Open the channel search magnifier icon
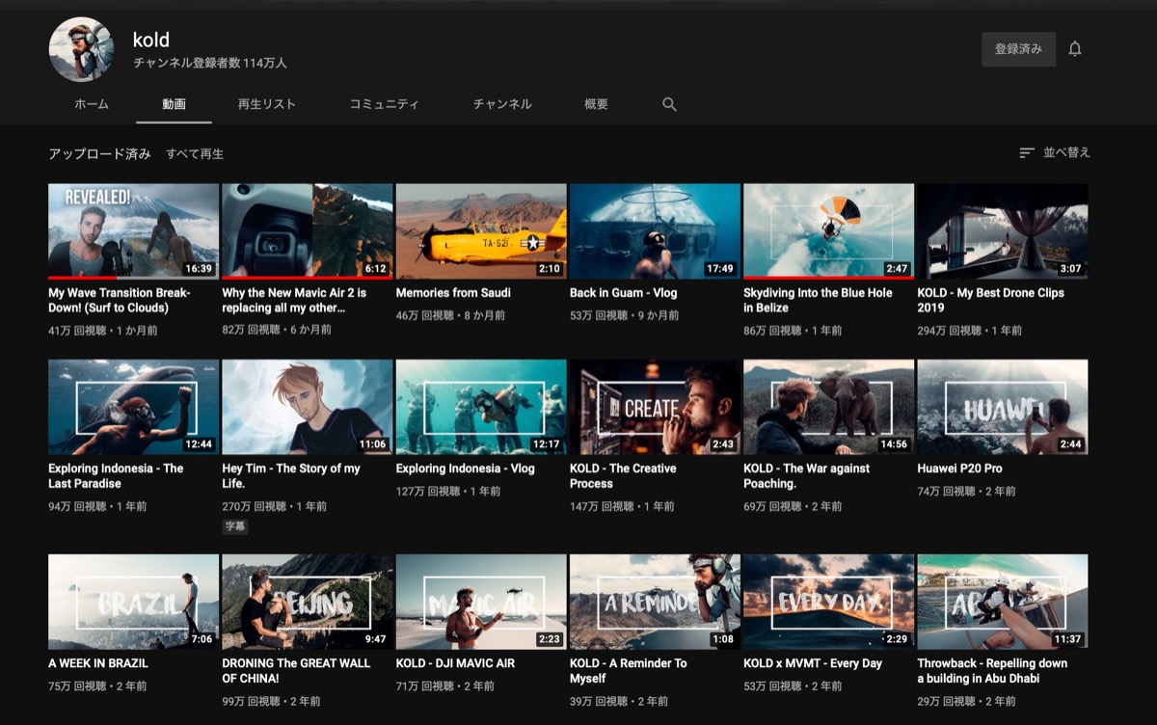Screen dimensions: 1157x725 pos(669,104)
